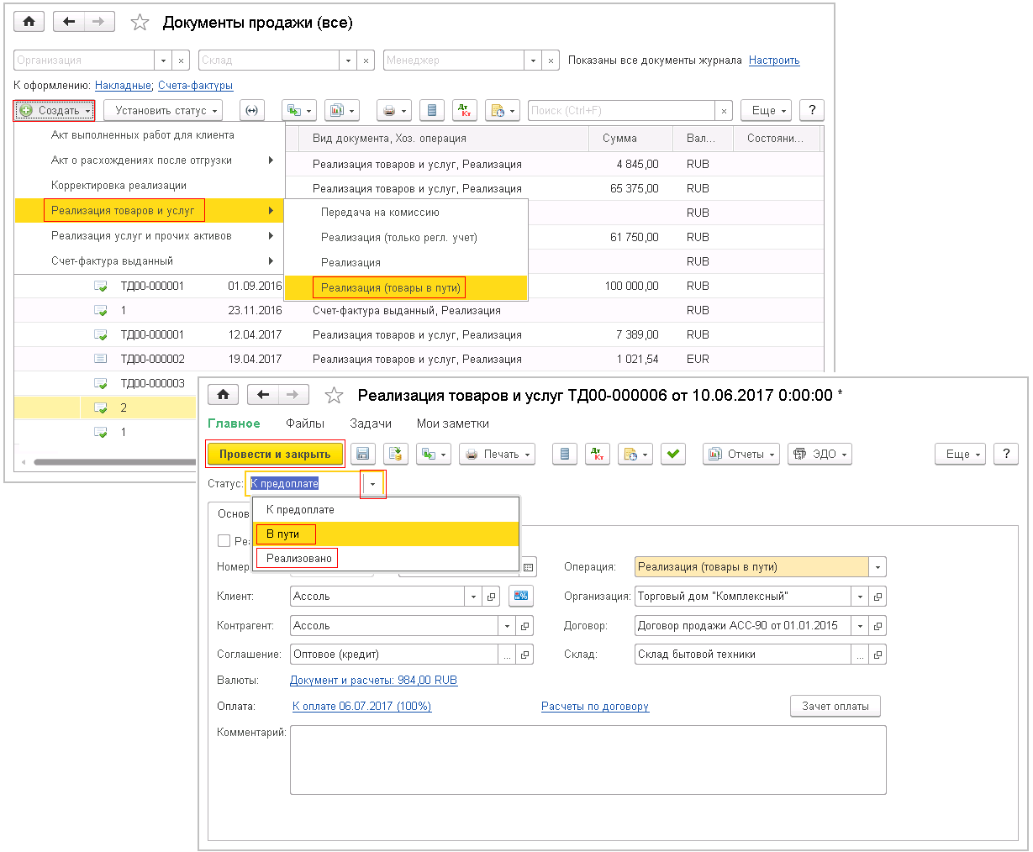This screenshot has width=1033, height=852.
Task: Click into the Комментарий text field
Action: click(588, 760)
